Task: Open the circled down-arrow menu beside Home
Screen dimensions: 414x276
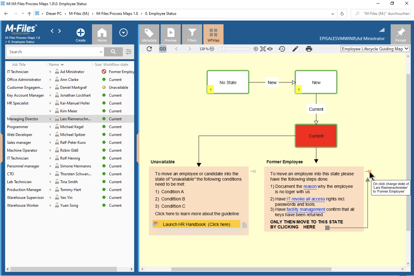Action: point(123,32)
